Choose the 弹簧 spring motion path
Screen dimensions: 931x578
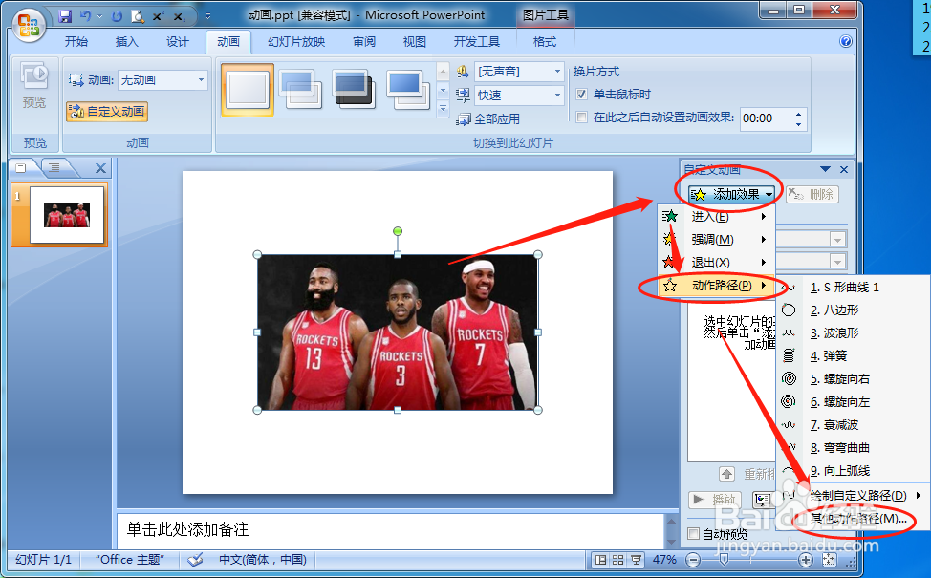click(x=853, y=356)
